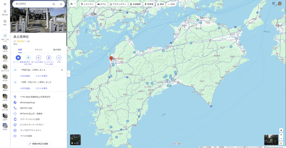Select the 南国市 recent item
This screenshot has width=286, height=148.
5,88
